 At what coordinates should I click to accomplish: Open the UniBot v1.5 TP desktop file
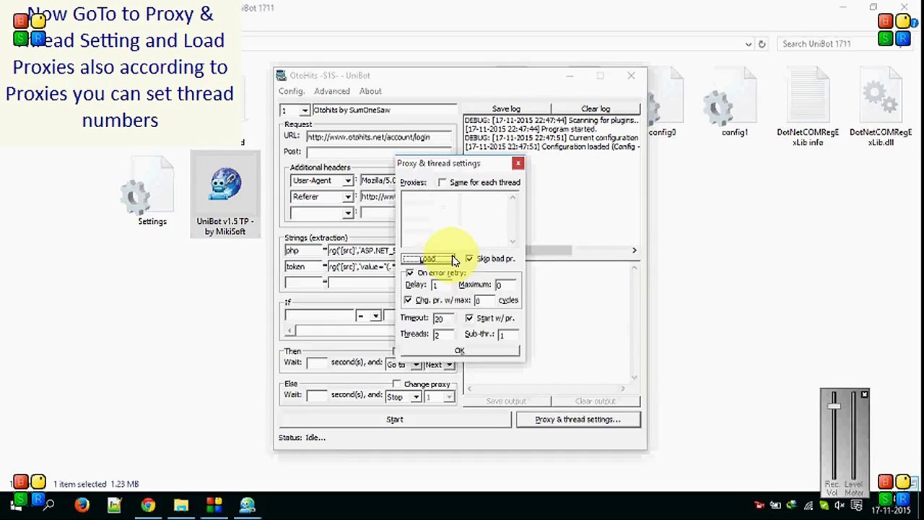click(x=225, y=195)
